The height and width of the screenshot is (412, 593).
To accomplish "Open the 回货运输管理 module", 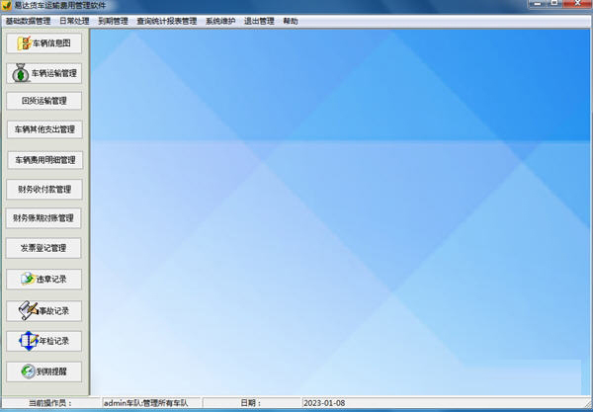I will pos(43,101).
